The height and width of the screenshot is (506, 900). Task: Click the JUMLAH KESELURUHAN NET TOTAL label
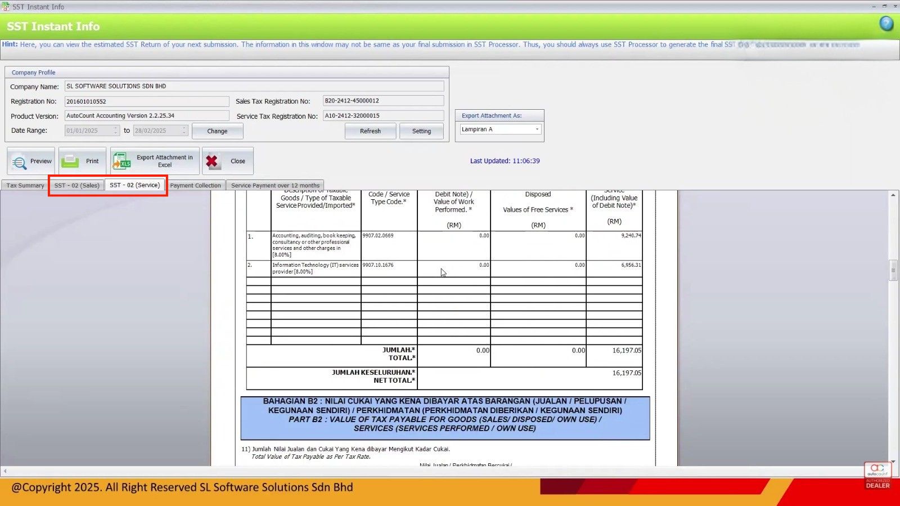coord(373,377)
